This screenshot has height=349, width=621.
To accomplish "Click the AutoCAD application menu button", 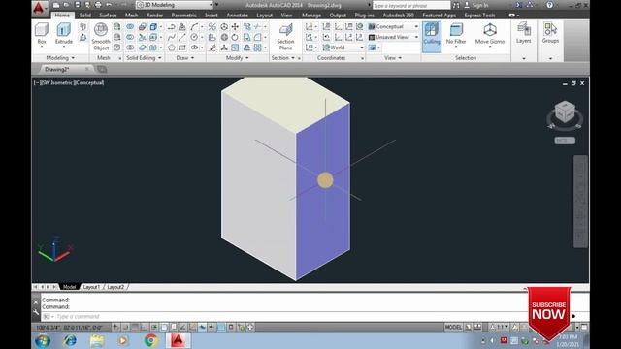I will point(39,8).
